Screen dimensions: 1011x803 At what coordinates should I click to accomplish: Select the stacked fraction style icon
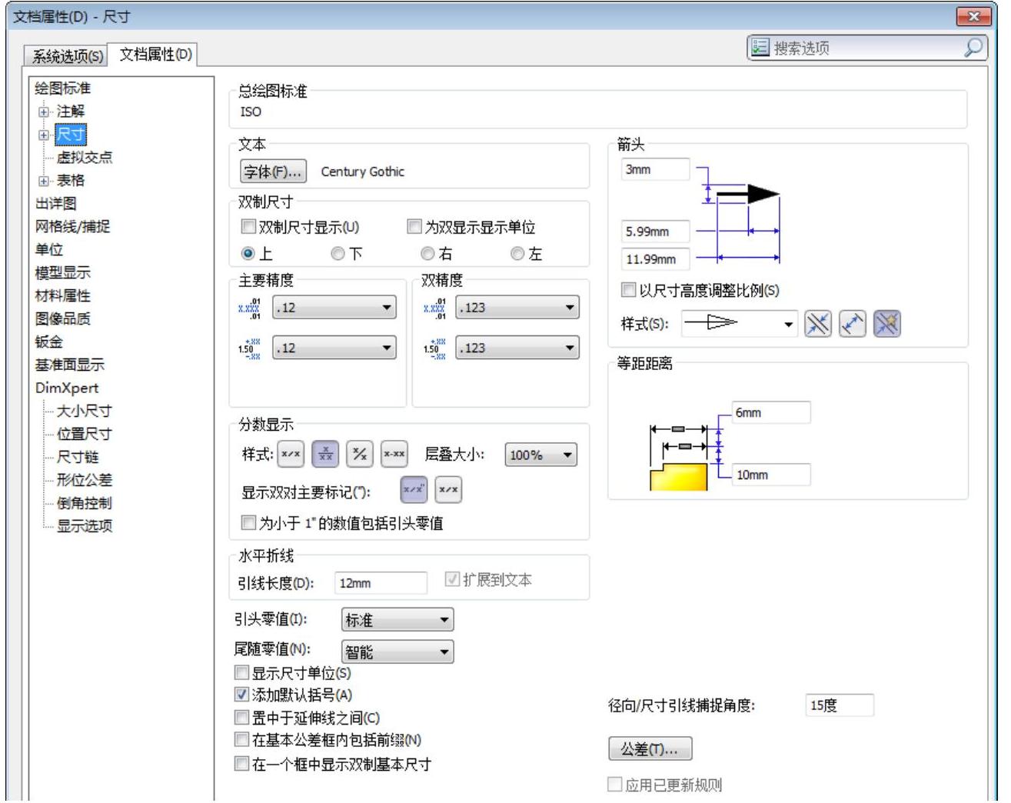(x=325, y=455)
